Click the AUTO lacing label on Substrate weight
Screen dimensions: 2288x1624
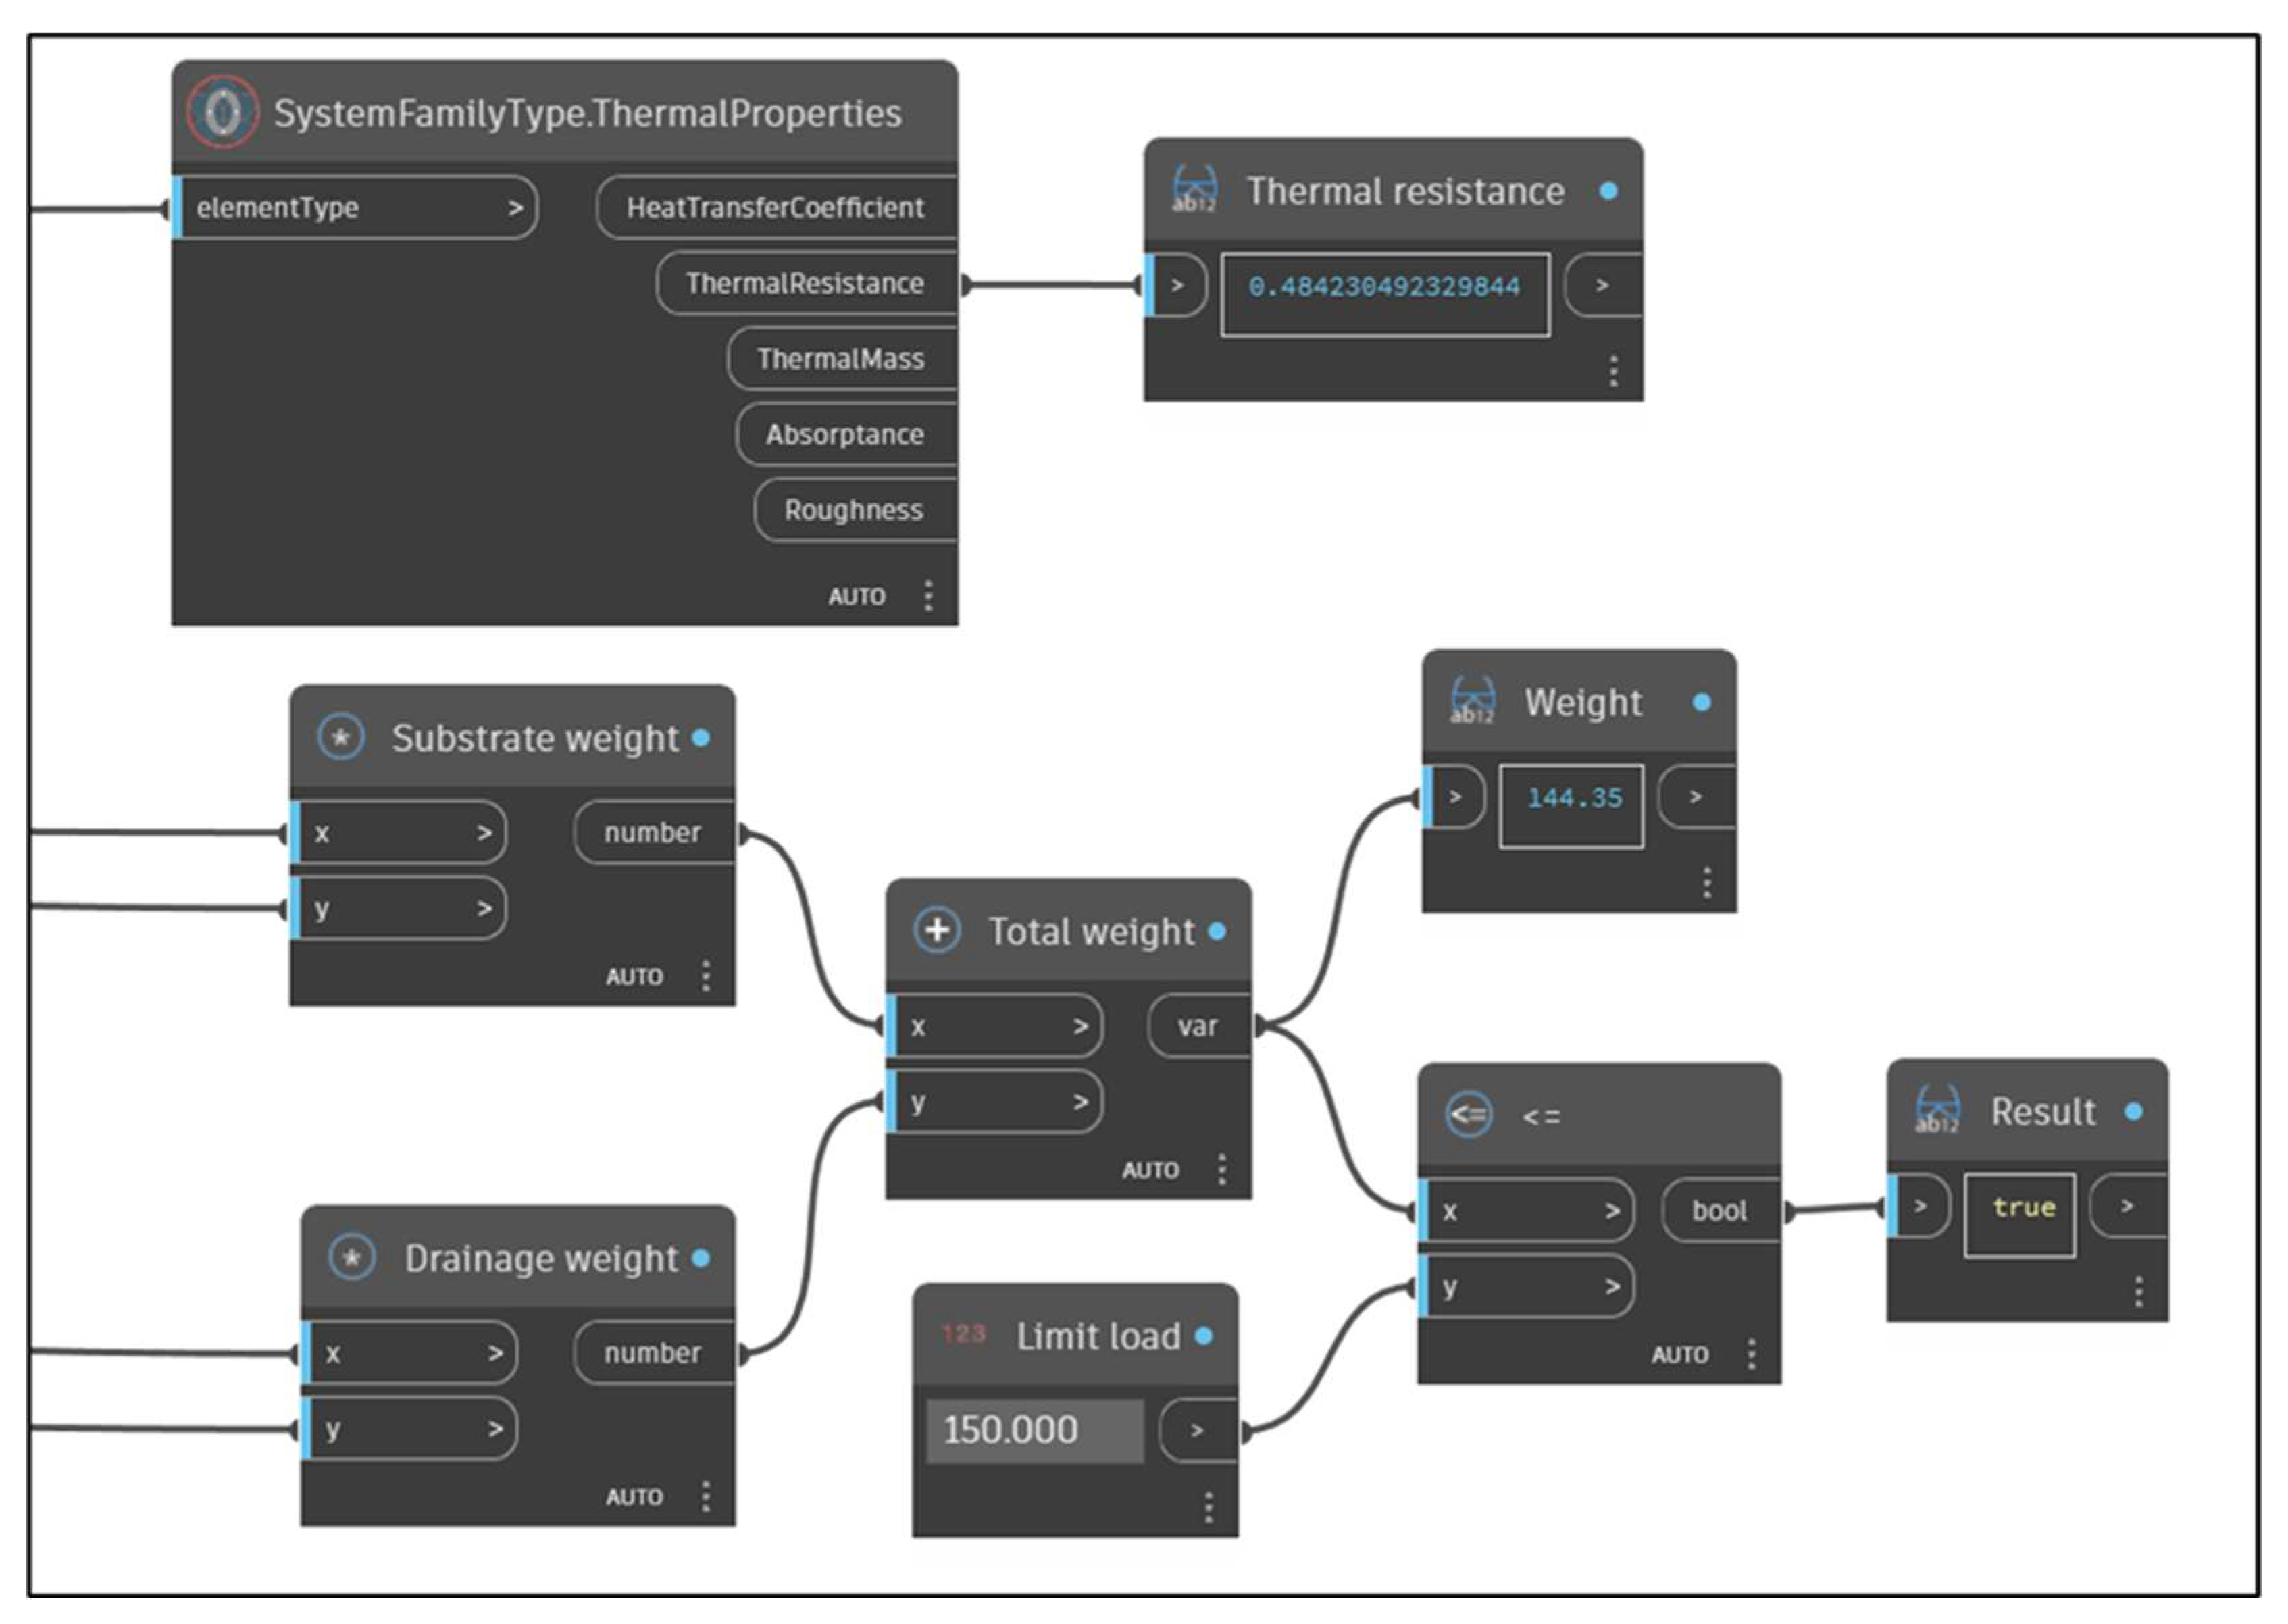[x=634, y=976]
